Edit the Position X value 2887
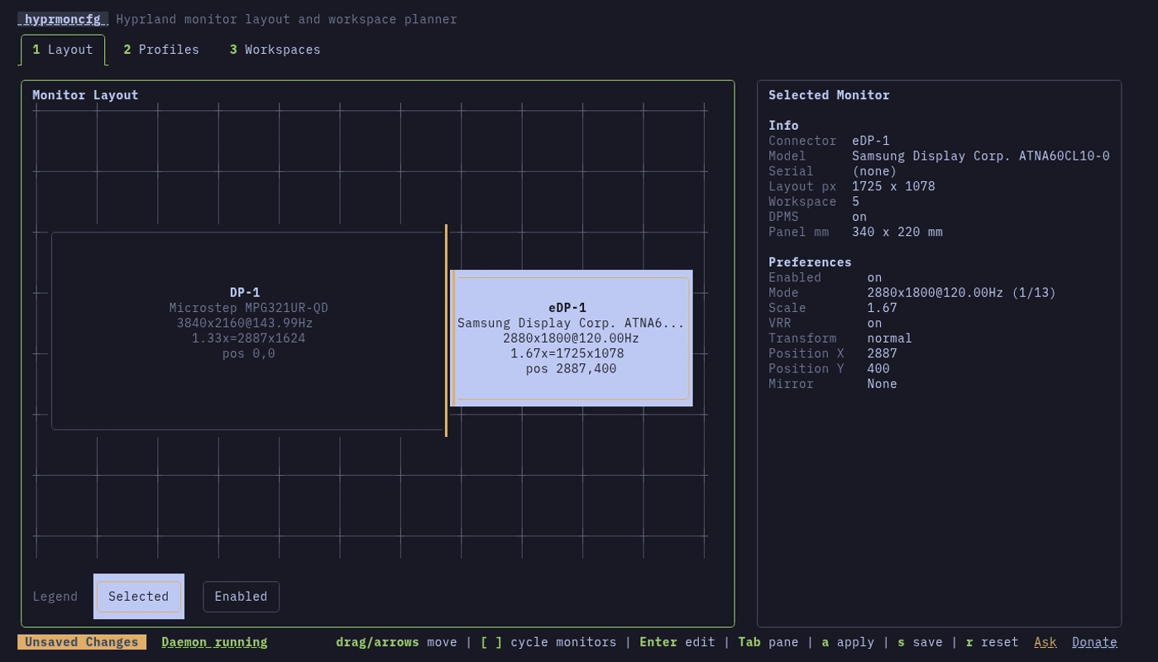This screenshot has height=662, width=1158. (882, 353)
